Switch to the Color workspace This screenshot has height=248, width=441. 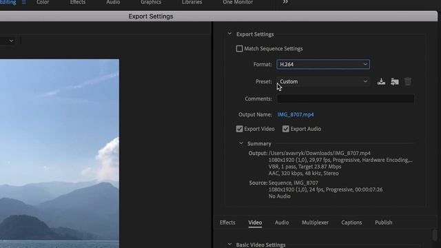coord(43,2)
